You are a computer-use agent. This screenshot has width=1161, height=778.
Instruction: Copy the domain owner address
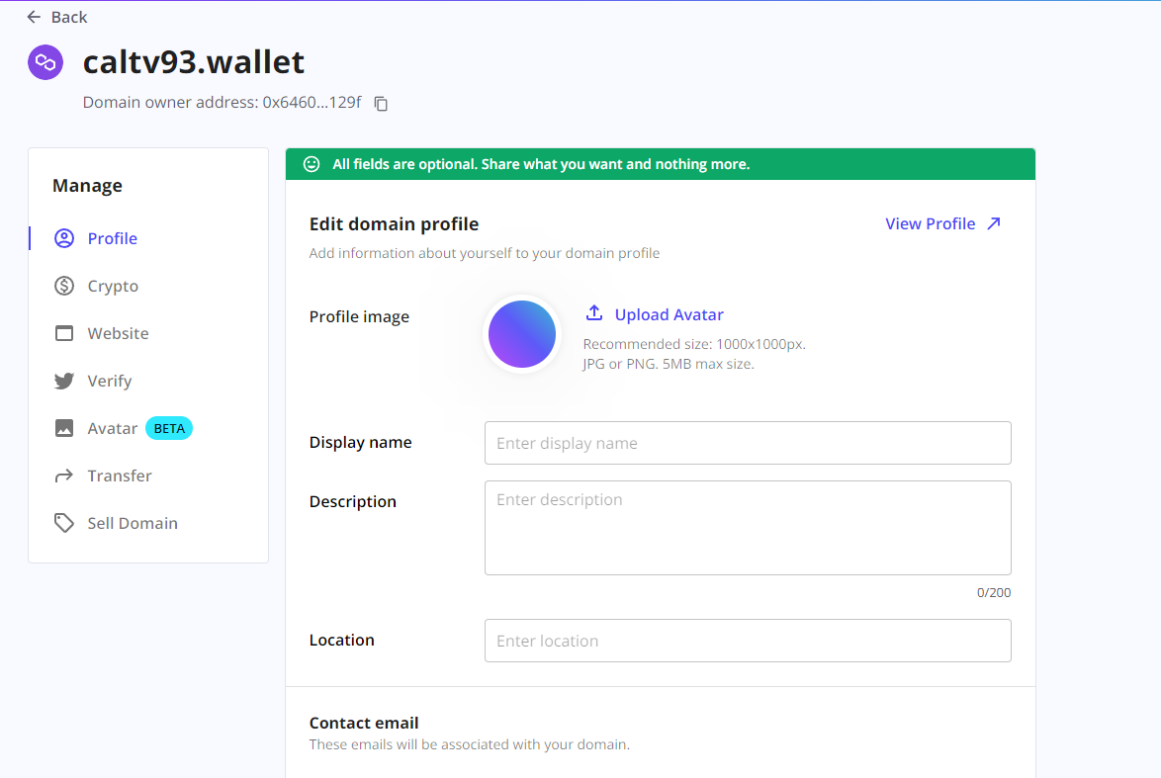click(x=381, y=104)
